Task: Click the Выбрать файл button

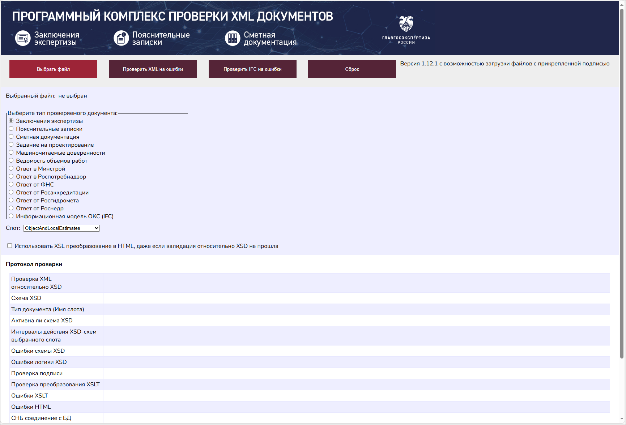Action: click(53, 69)
